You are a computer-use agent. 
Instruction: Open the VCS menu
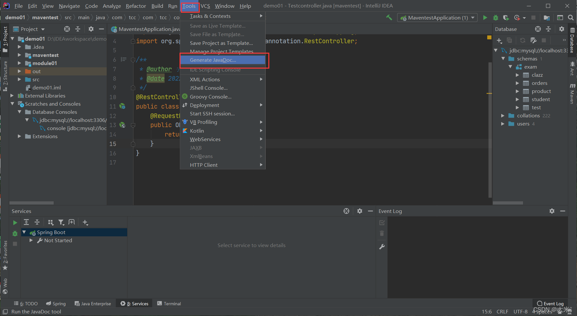click(205, 6)
